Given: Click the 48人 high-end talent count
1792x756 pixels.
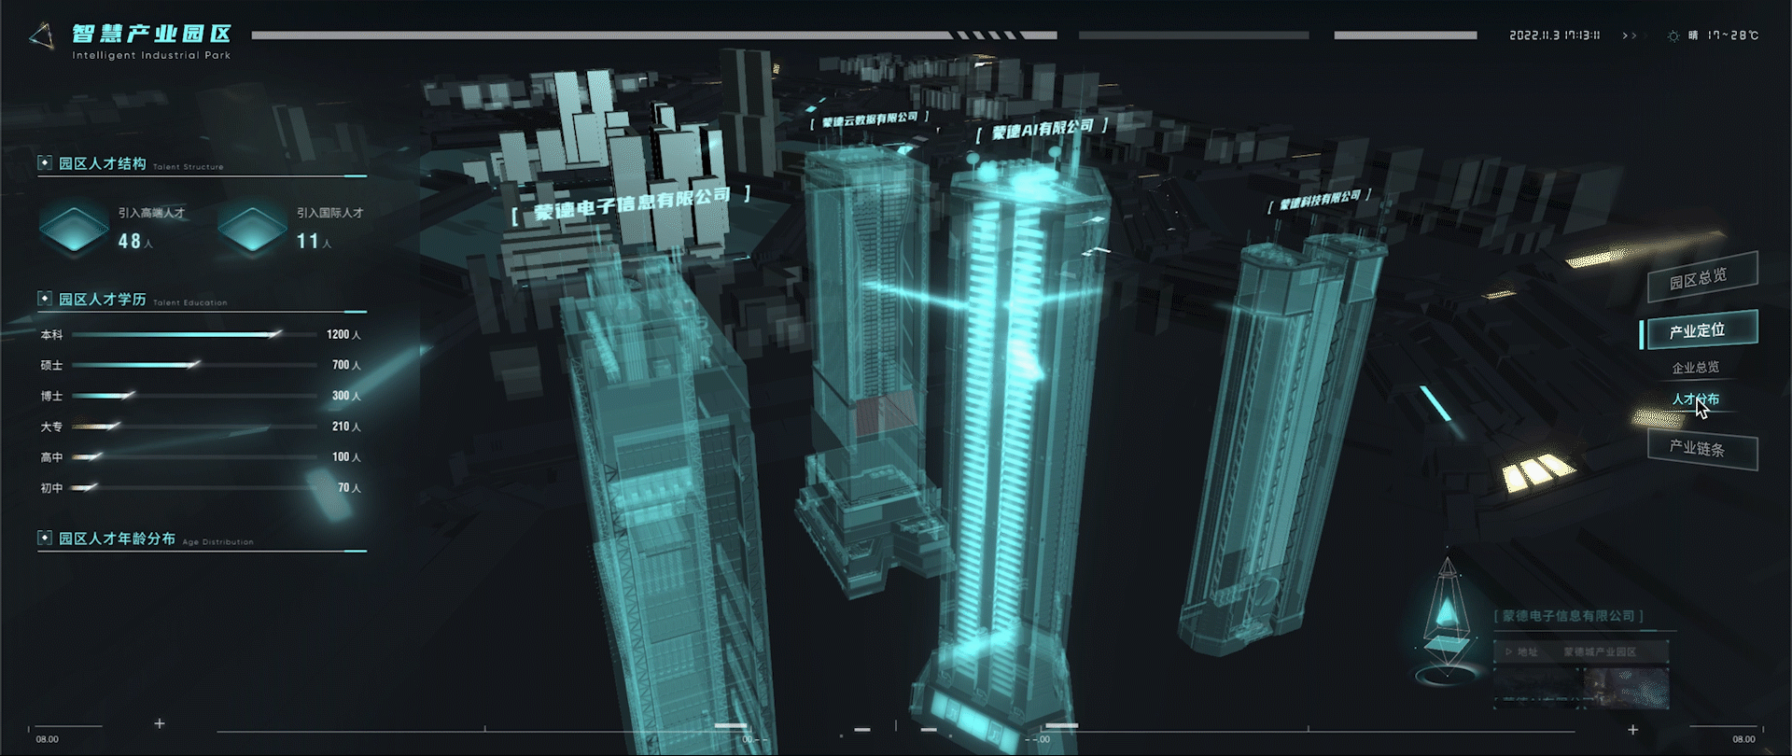Looking at the screenshot, I should coord(135,241).
